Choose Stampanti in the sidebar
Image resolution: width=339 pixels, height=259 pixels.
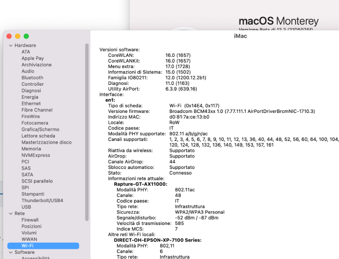point(33,194)
